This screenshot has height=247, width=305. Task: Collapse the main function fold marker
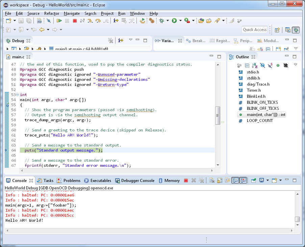17,95
